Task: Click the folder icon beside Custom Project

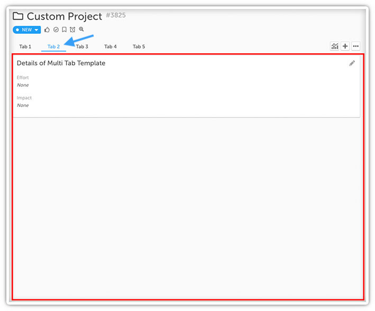Action: coord(18,16)
